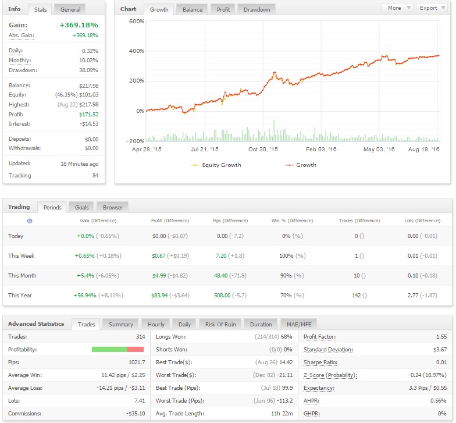Switch to the General tab
Screen dimensions: 456x423
point(70,9)
